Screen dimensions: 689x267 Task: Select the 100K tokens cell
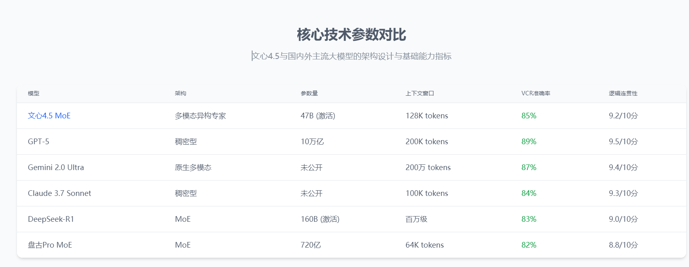click(x=427, y=193)
